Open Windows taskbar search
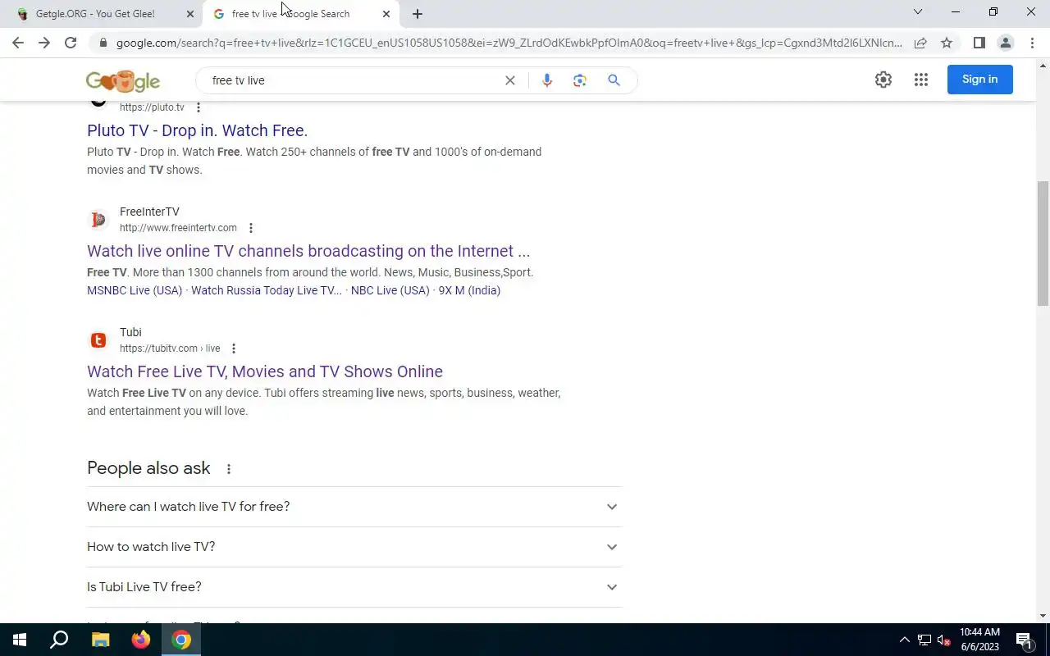This screenshot has height=656, width=1050. pos(59,640)
